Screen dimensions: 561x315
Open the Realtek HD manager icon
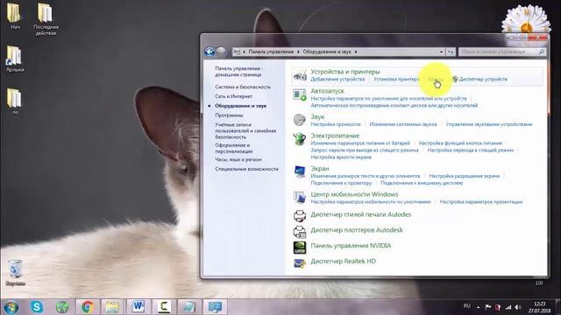tap(300, 263)
